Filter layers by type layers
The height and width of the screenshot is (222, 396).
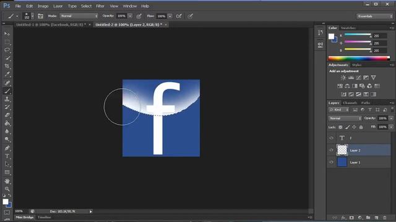click(x=370, y=110)
